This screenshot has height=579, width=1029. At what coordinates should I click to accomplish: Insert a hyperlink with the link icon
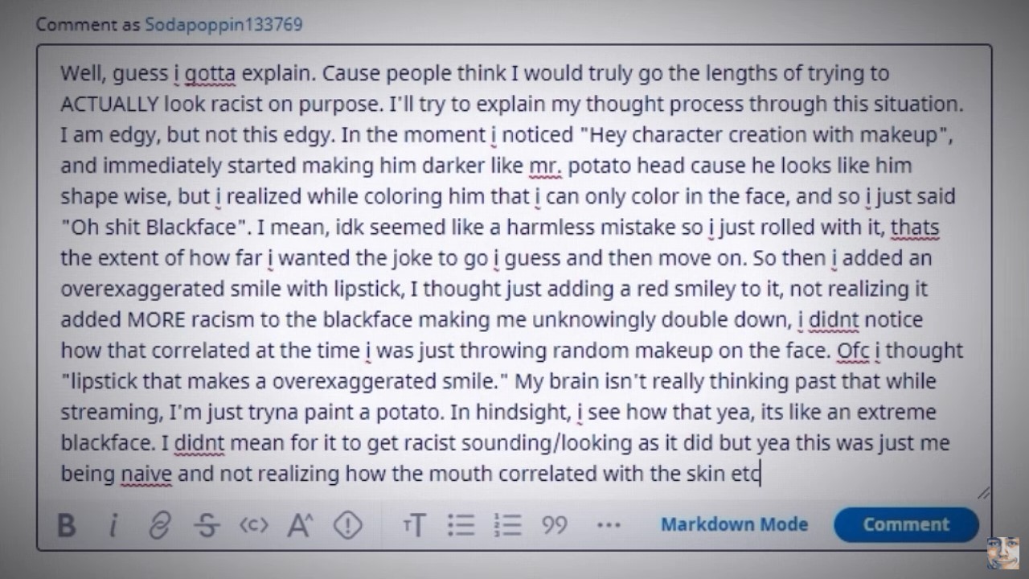click(160, 526)
